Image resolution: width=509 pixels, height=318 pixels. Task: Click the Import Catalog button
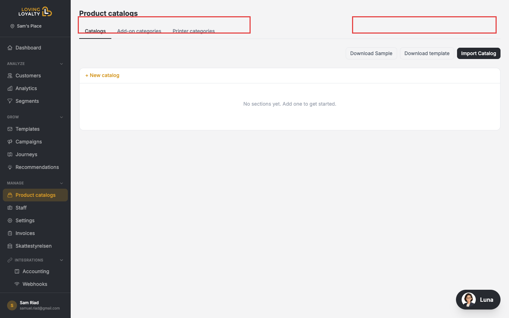(479, 53)
